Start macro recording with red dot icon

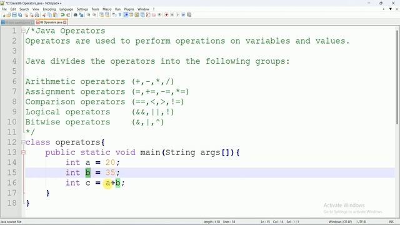point(166,15)
